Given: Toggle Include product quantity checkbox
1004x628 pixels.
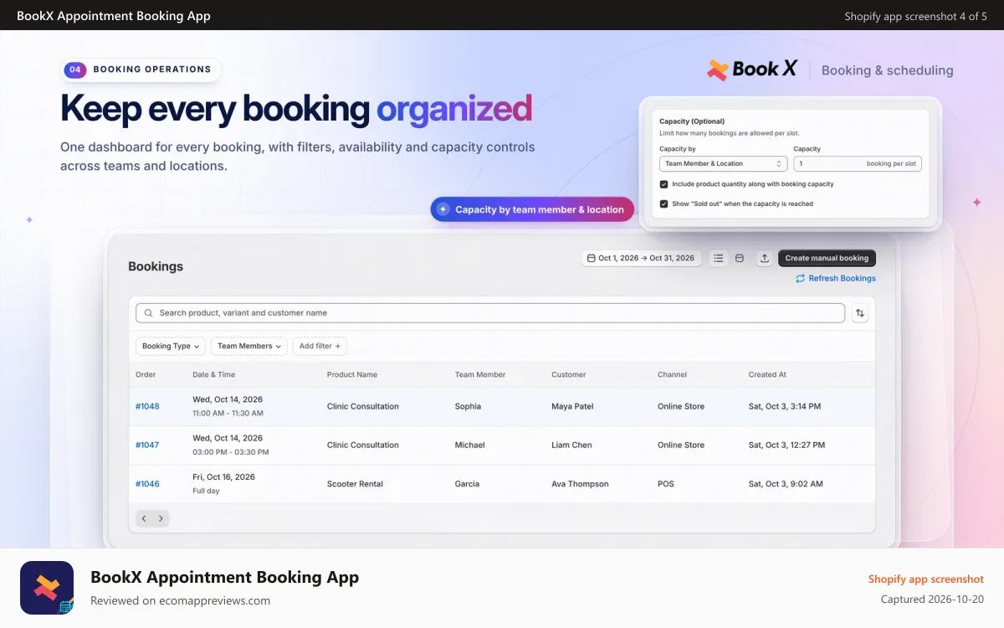Looking at the screenshot, I should pos(664,184).
